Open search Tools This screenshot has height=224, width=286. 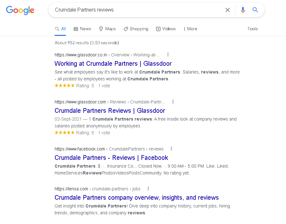[x=253, y=29]
